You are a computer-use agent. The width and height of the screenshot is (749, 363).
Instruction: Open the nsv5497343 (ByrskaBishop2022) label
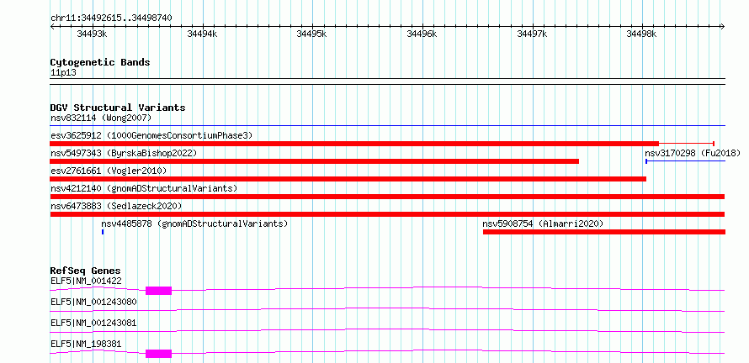pyautogui.click(x=124, y=153)
